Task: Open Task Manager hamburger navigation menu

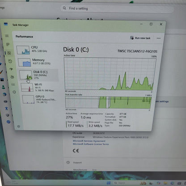Action: pos(7,36)
